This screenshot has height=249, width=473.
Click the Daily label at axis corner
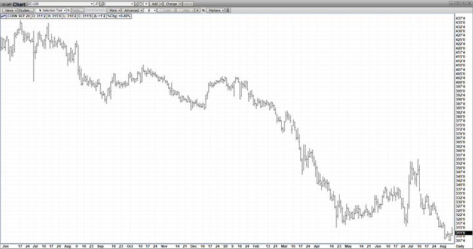pos(460,246)
